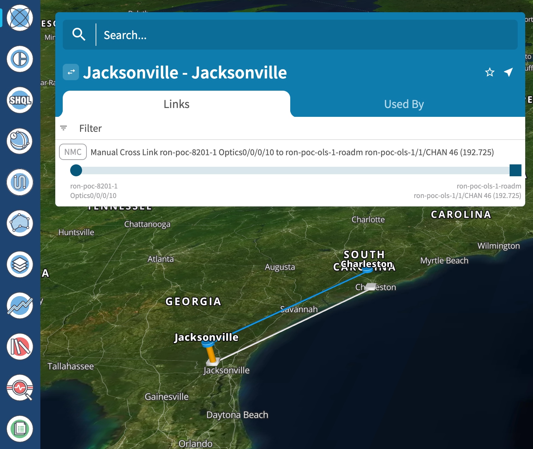Click the link arrows icon beside Jacksonville title
Viewport: 533px width, 449px height.
click(x=71, y=72)
